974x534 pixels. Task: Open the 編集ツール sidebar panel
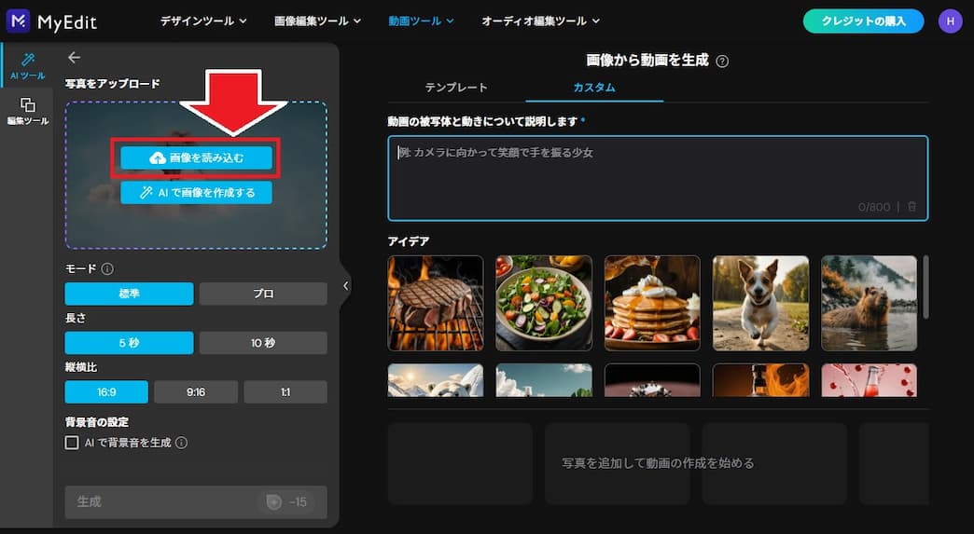tap(27, 111)
